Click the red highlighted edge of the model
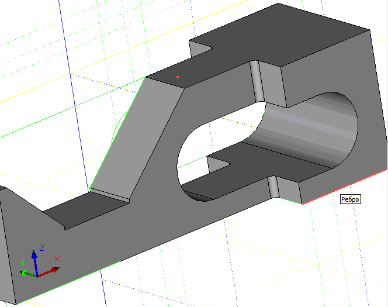This screenshot has height=307, width=388. coord(345,187)
